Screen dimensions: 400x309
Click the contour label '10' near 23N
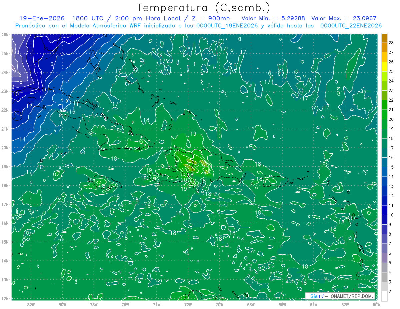pyautogui.click(x=16, y=94)
